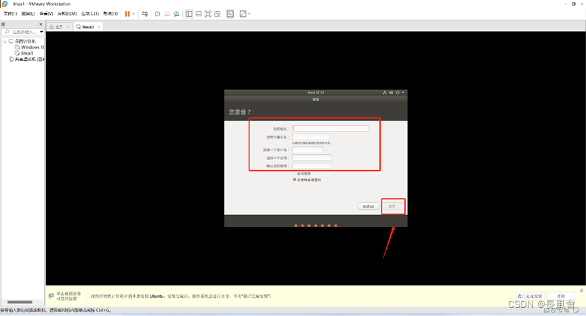The height and width of the screenshot is (316, 586).
Task: Open Ubuntu system menu dropdown arrow
Action: 403,93
